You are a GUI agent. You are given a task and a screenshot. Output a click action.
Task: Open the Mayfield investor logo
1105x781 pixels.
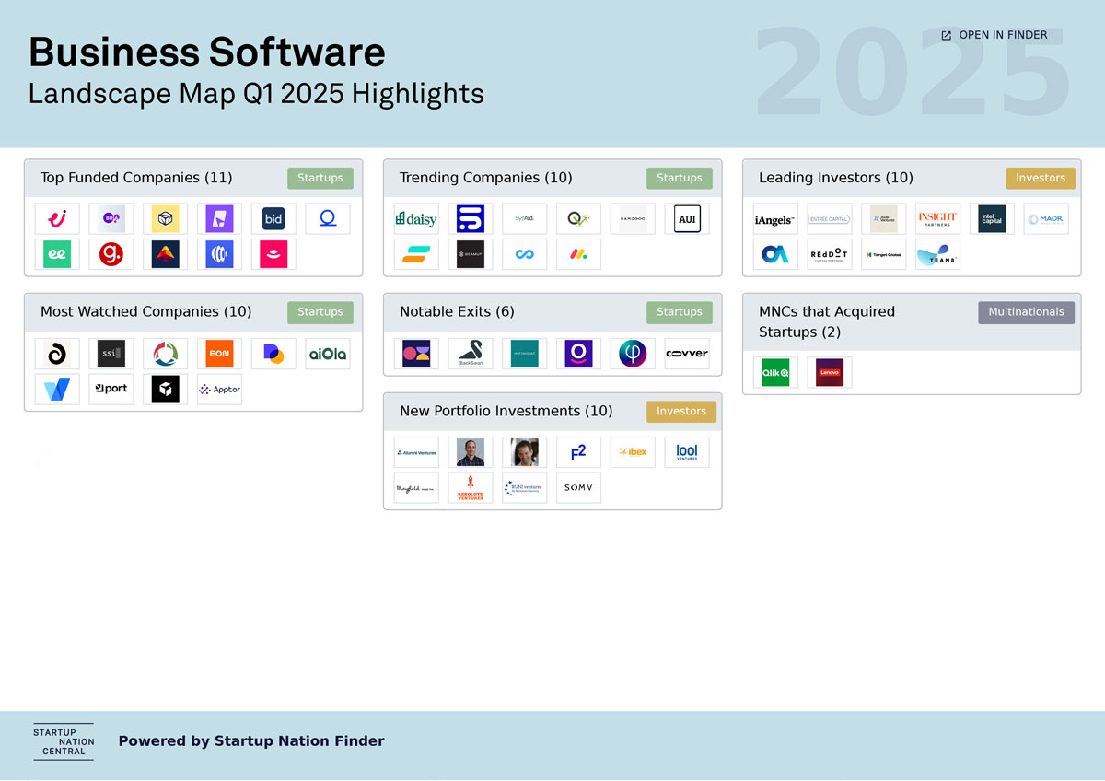(416, 488)
